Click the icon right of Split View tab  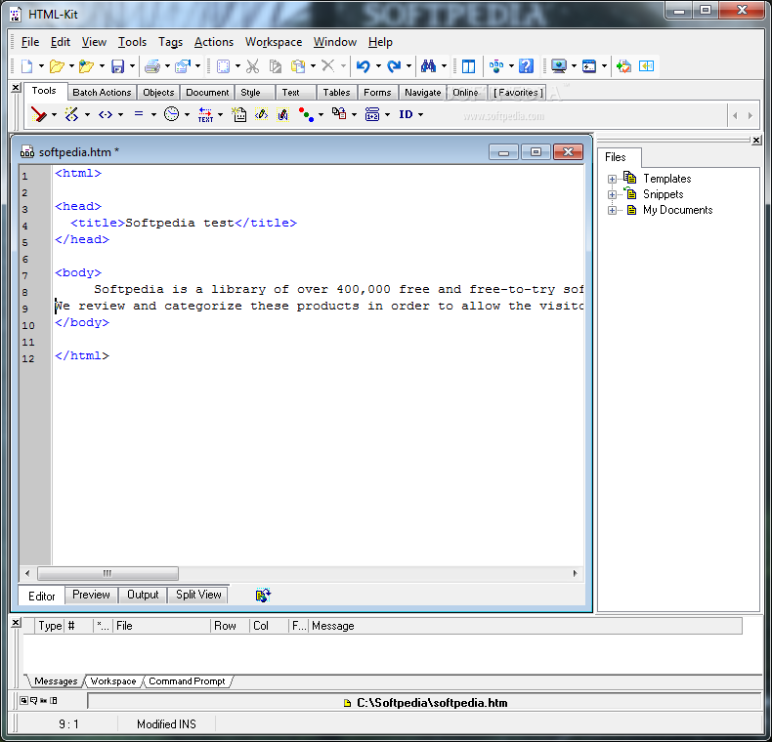click(x=263, y=595)
